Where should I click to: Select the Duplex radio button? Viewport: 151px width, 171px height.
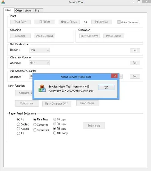pyautogui.click(x=18, y=124)
